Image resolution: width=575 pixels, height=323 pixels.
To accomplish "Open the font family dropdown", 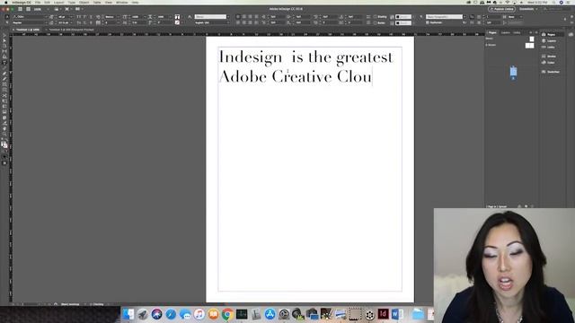I will click(x=46, y=17).
